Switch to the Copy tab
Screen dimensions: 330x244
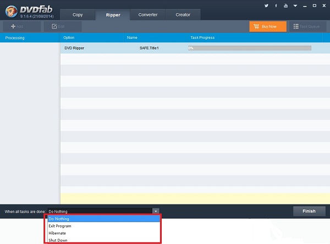click(x=78, y=15)
